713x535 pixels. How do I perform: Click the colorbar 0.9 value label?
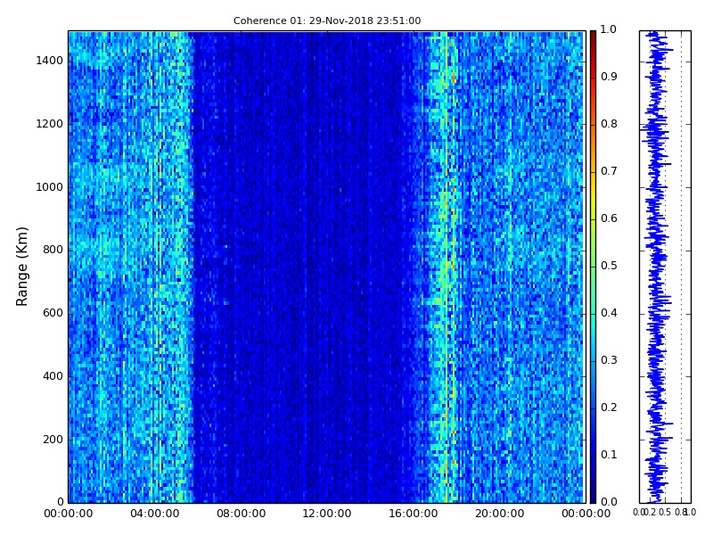[x=609, y=77]
